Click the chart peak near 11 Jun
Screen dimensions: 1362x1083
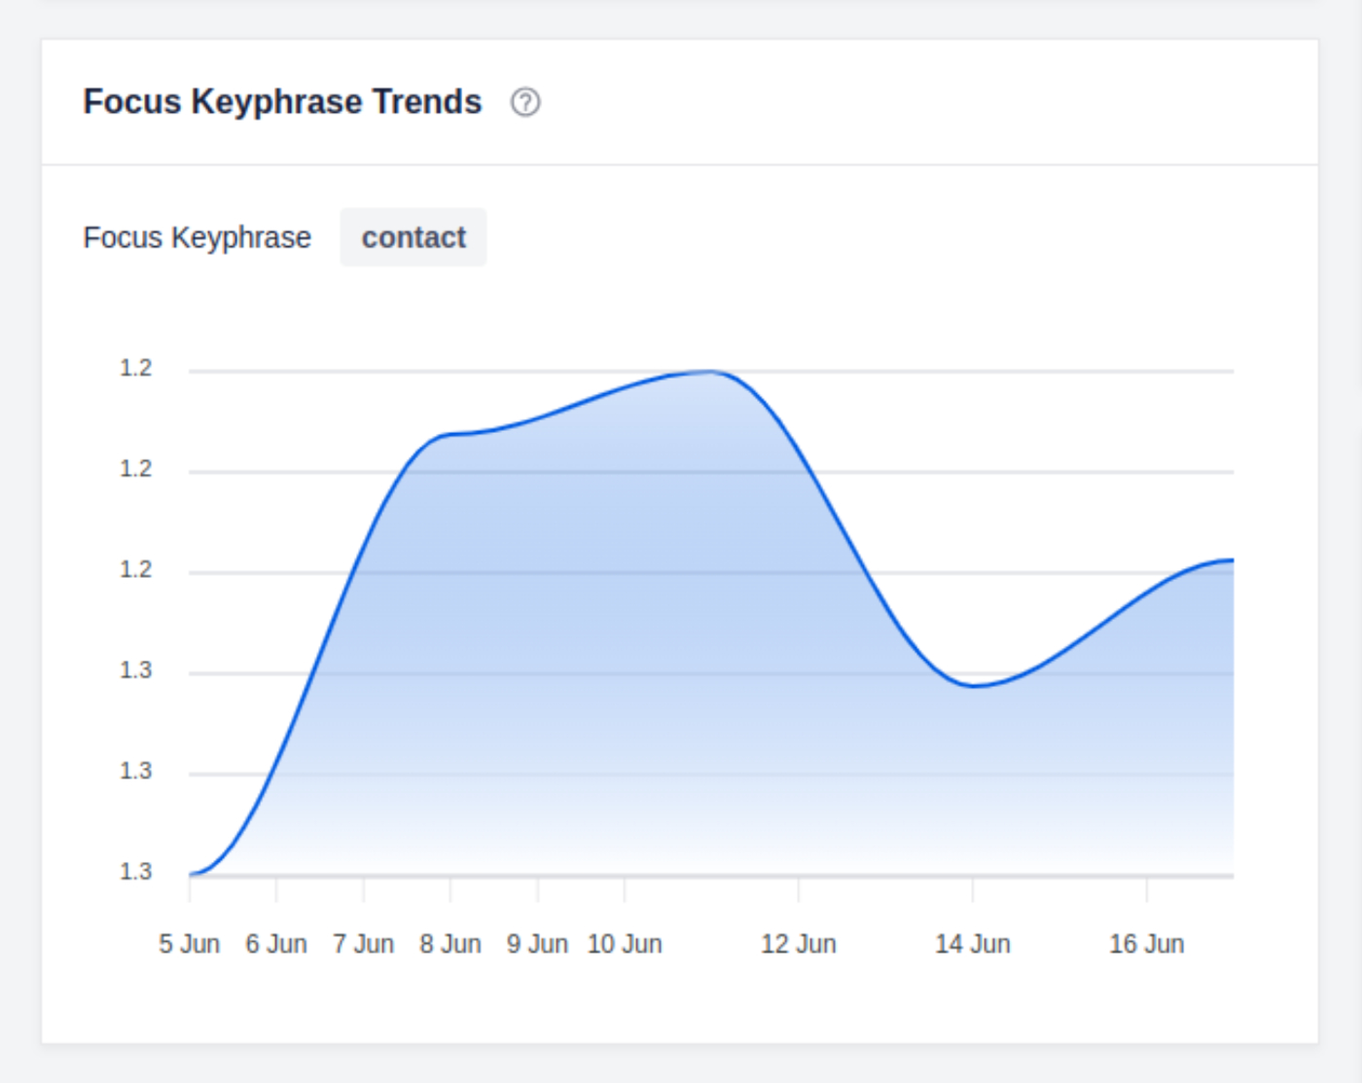point(711,372)
